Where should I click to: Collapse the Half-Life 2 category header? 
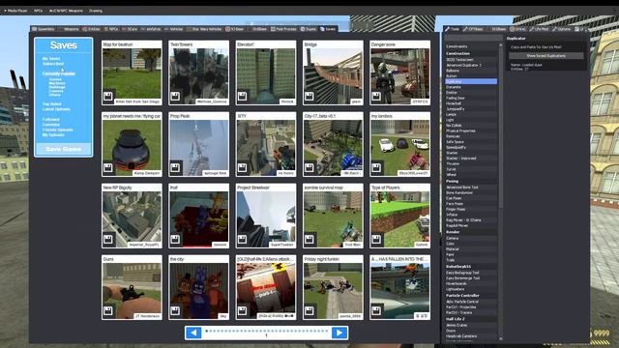tap(471, 319)
